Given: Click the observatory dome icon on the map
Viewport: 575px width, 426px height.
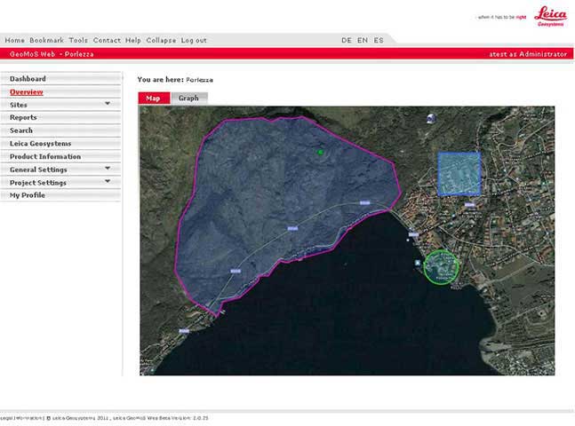Looking at the screenshot, I should coord(431,119).
